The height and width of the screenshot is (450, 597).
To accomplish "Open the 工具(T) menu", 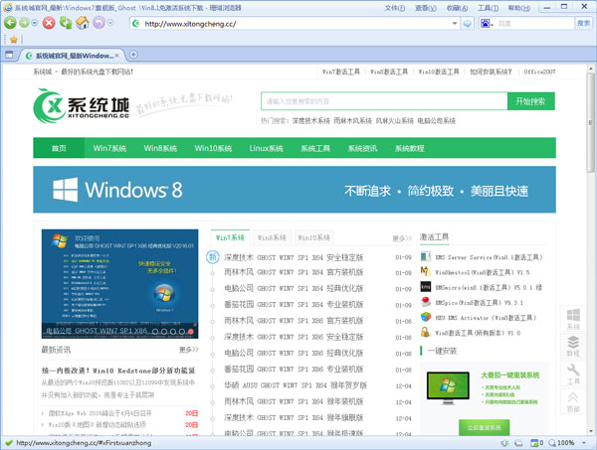I will click(x=489, y=8).
